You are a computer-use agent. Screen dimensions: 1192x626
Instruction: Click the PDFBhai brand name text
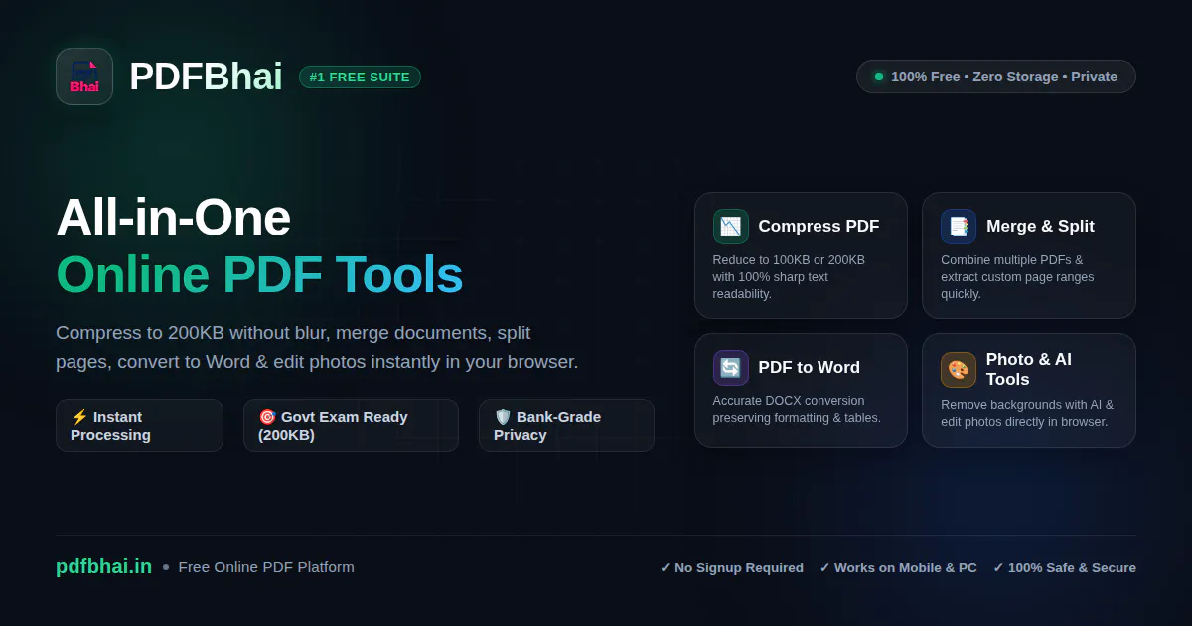point(206,77)
